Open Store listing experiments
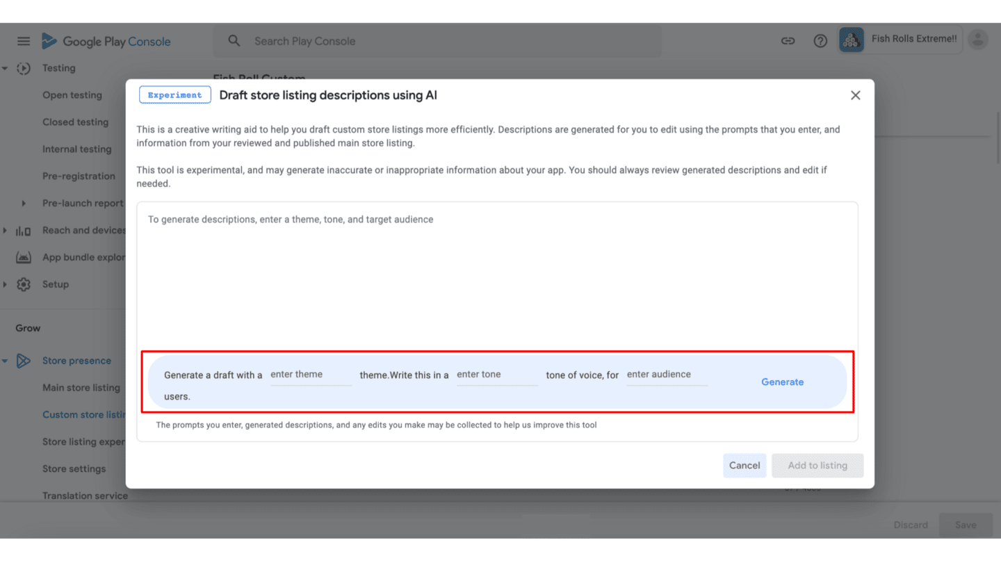The height and width of the screenshot is (563, 1001). point(83,442)
